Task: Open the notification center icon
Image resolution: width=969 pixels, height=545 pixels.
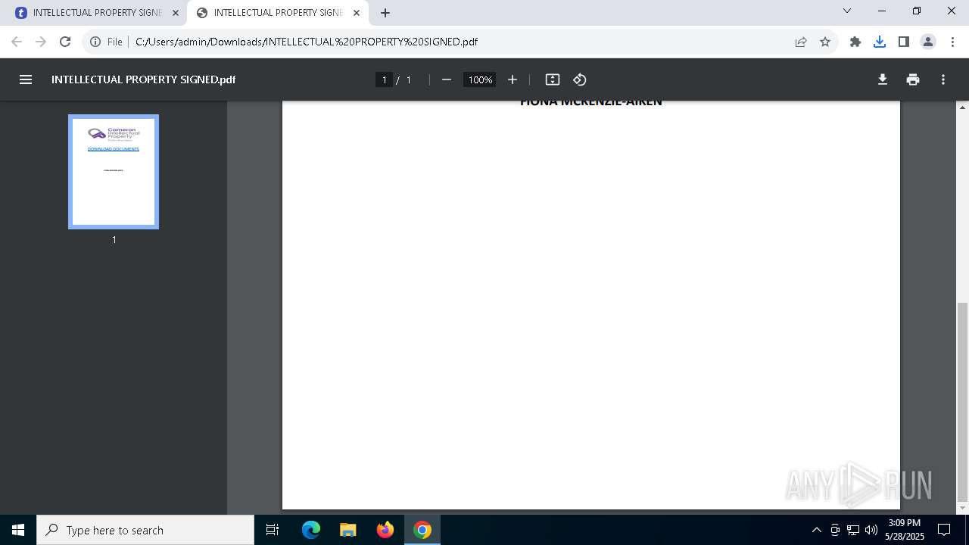Action: (x=944, y=530)
